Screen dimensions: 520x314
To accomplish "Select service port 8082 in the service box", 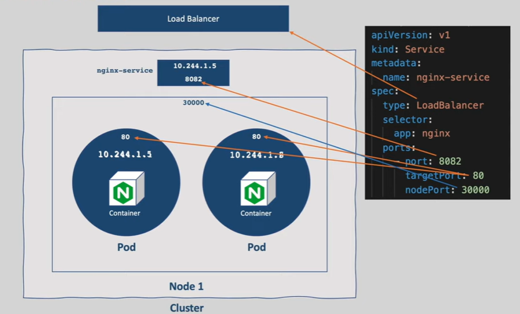I will [194, 80].
